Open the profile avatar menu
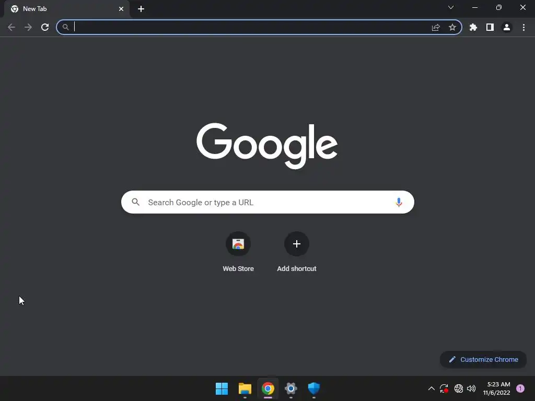This screenshot has height=401, width=535. 507,27
